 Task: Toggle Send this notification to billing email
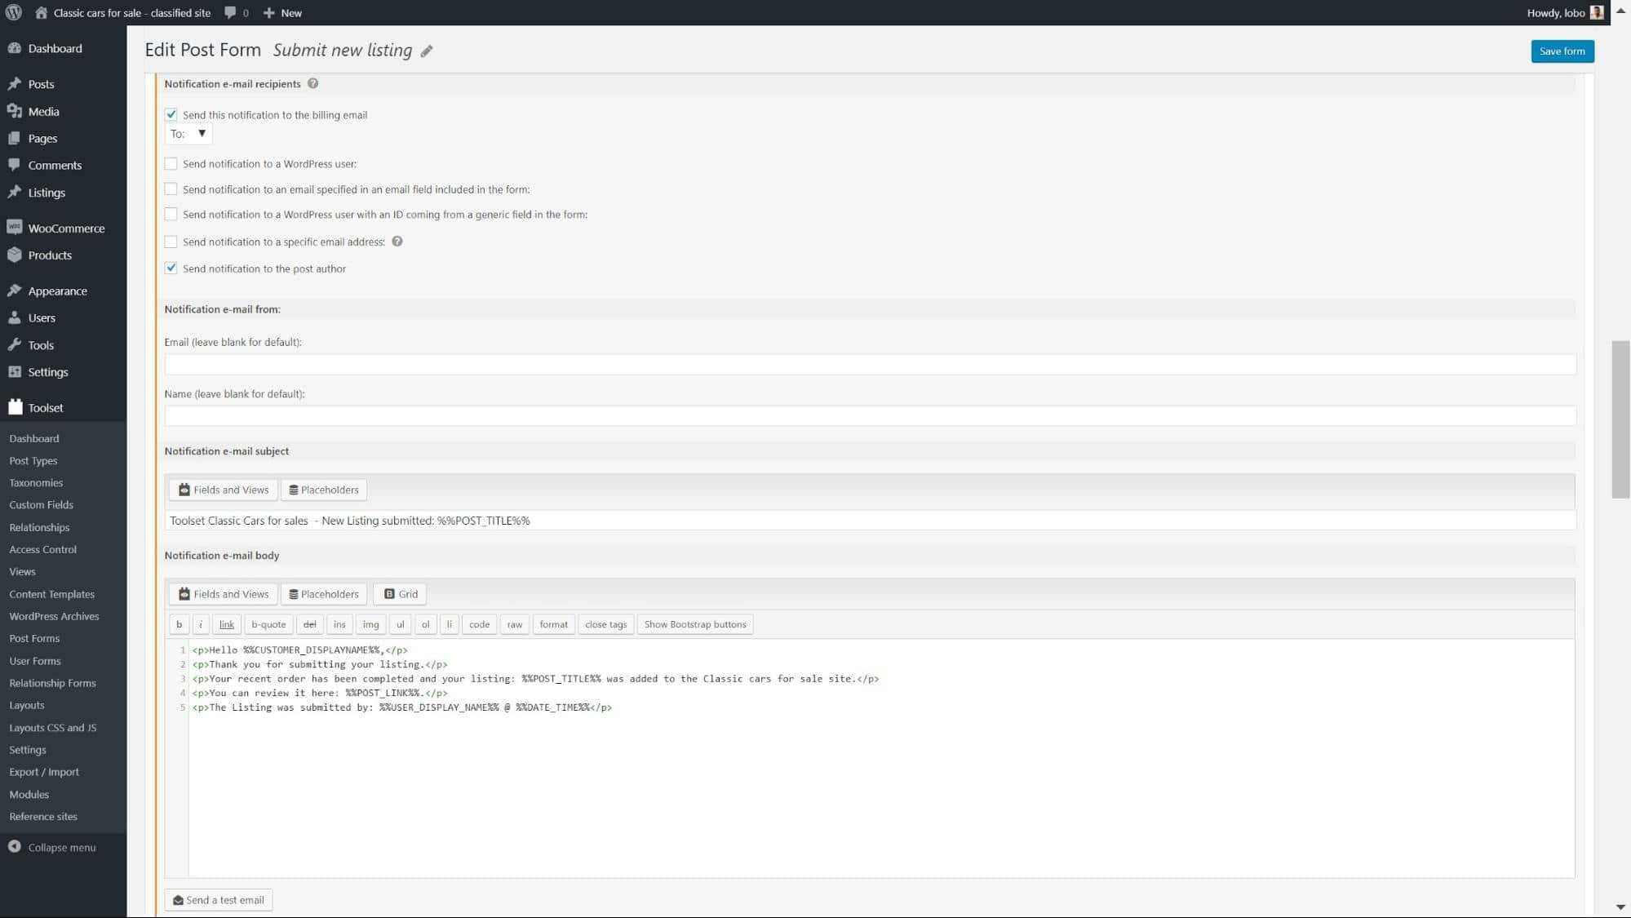(171, 113)
